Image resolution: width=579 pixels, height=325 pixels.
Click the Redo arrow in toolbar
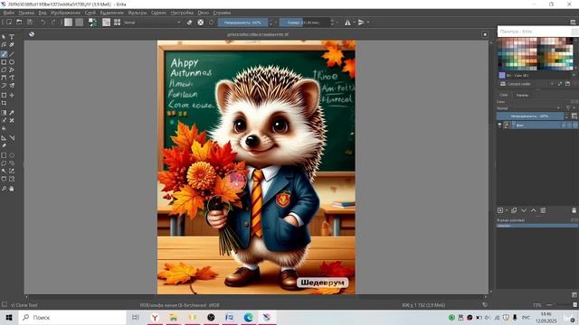pos(54,23)
